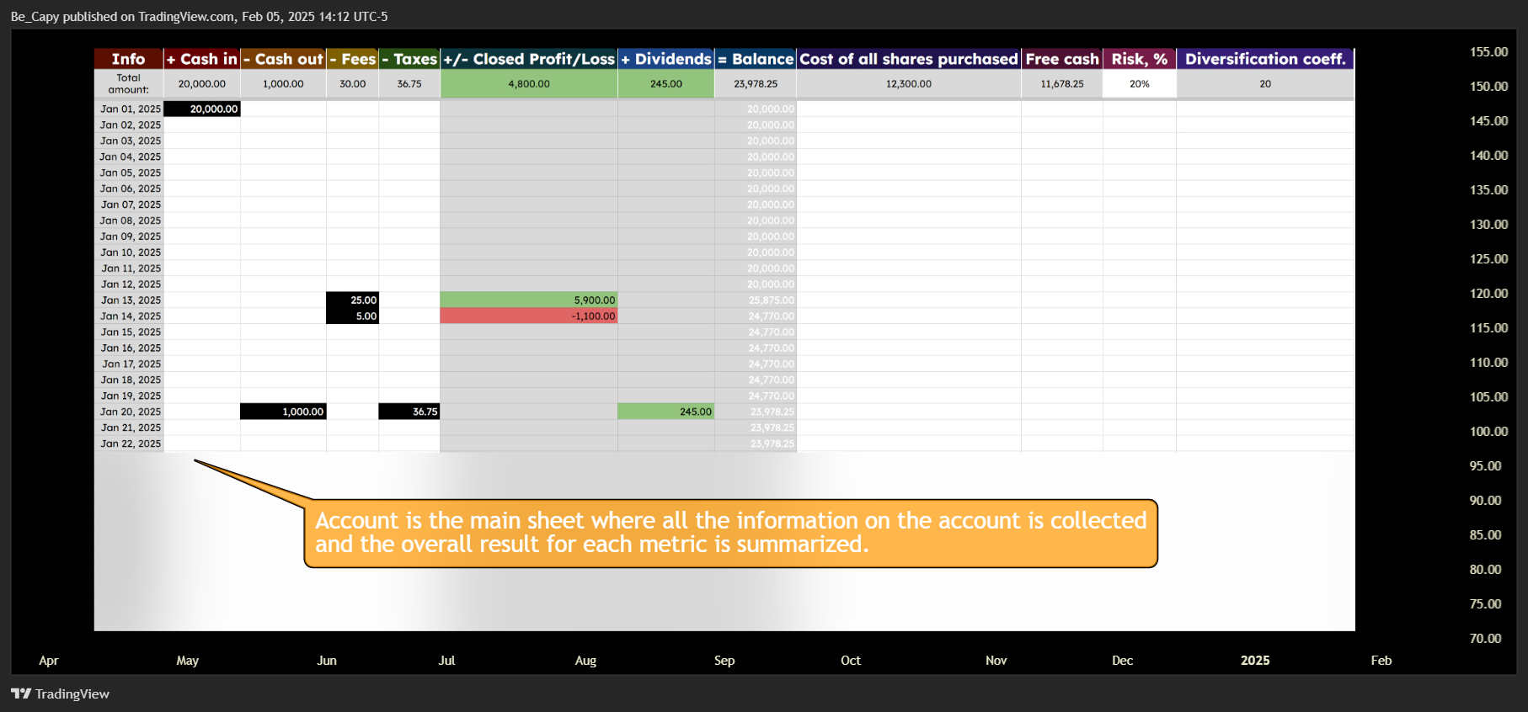Click Jan 20 cash out cell 1,000.00

(283, 412)
